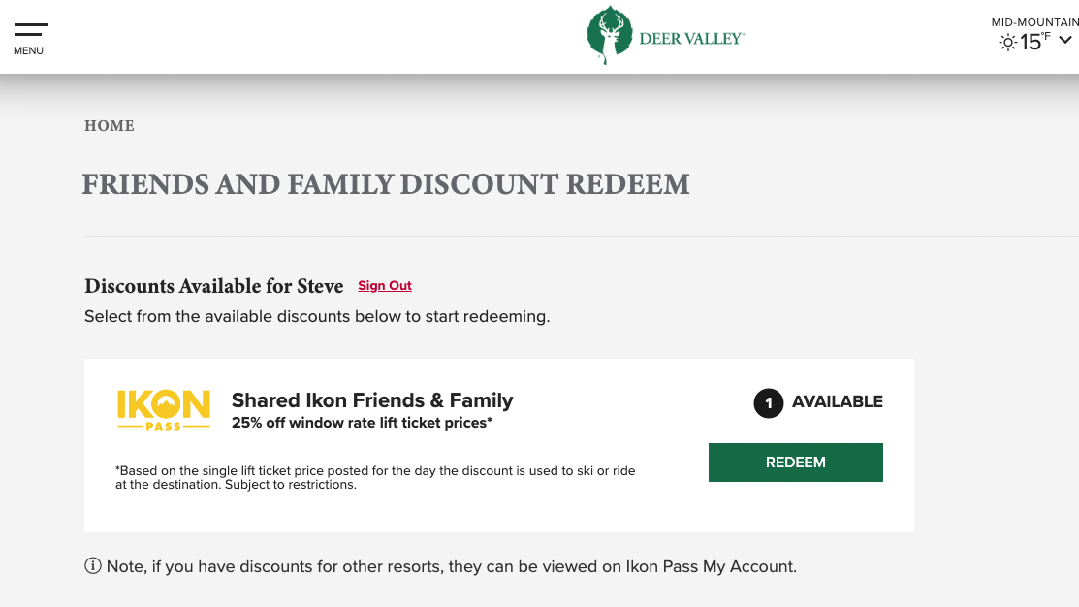Click the 25% off window rate text
The width and height of the screenshot is (1079, 607).
(x=362, y=423)
